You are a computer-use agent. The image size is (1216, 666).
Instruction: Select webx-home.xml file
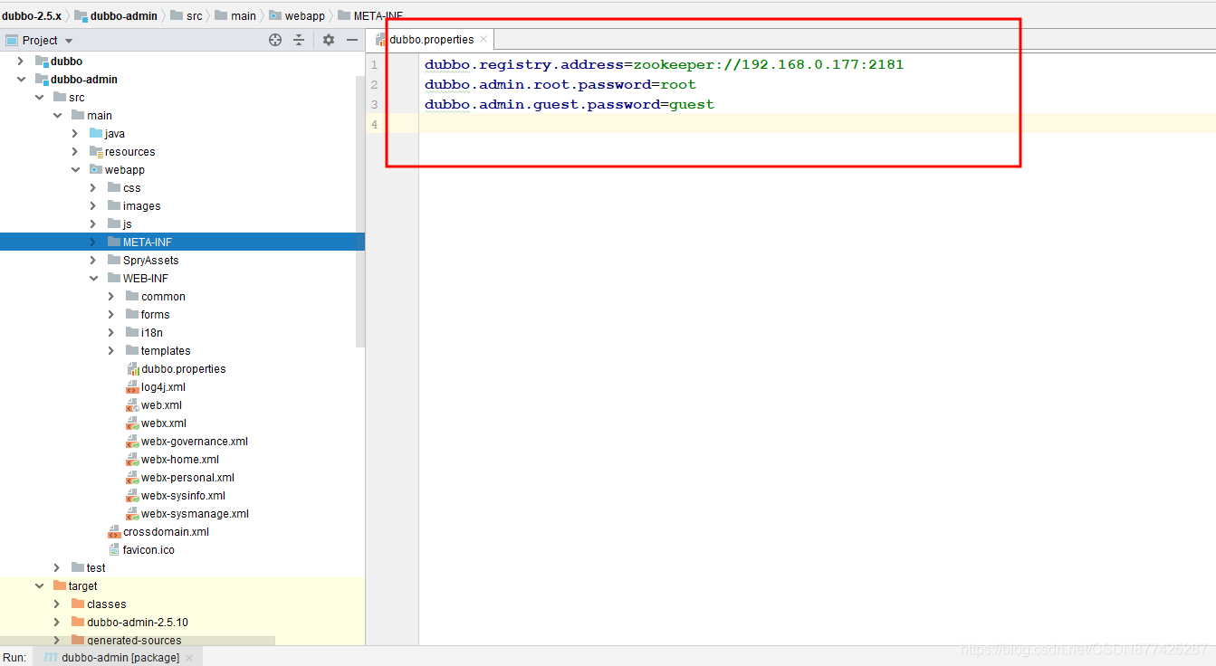click(173, 459)
